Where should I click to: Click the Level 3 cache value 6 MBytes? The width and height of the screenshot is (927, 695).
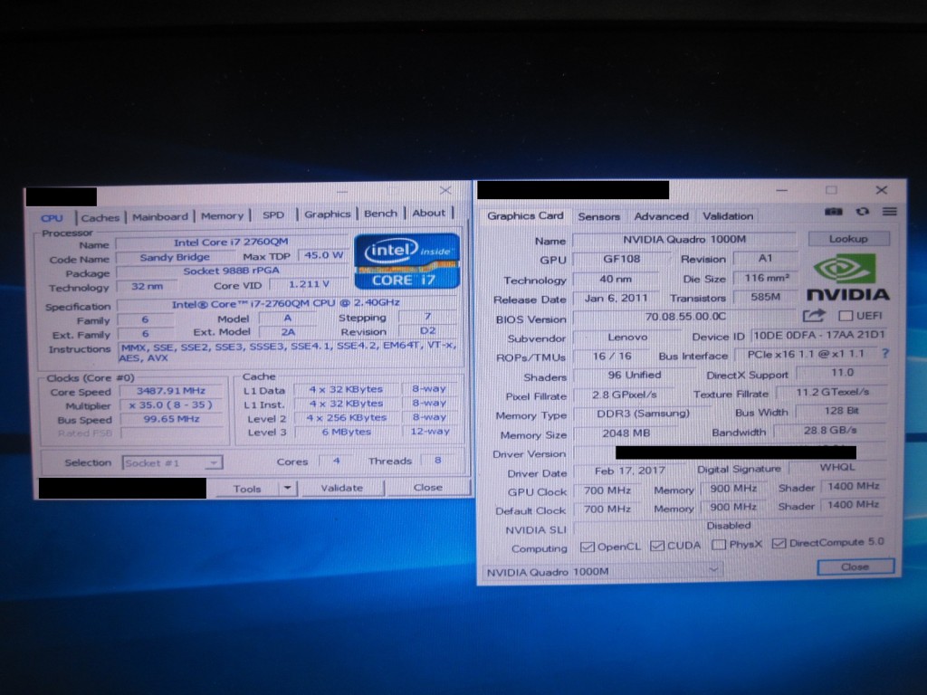347,432
